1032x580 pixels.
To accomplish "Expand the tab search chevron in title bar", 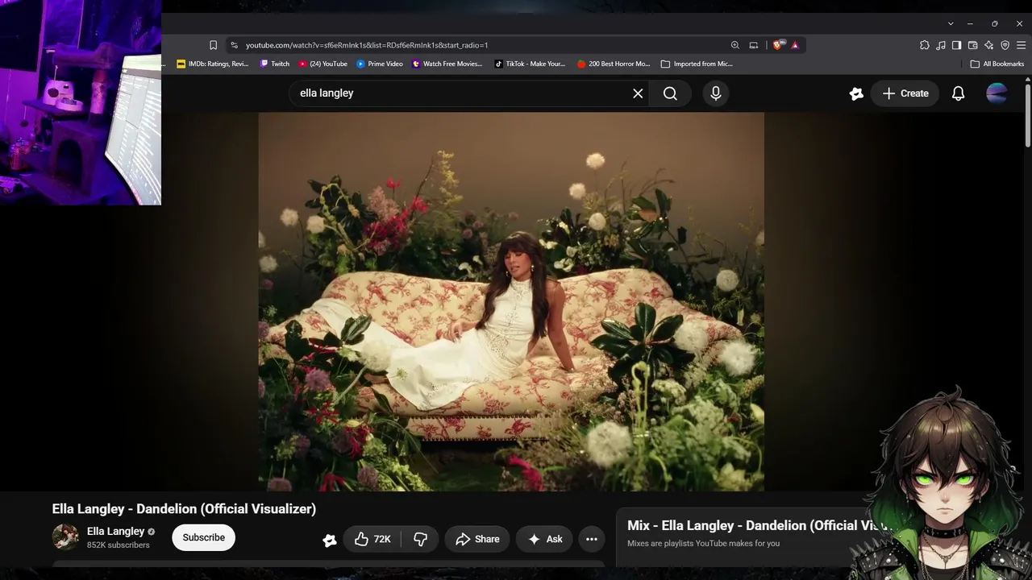I will click(x=951, y=23).
